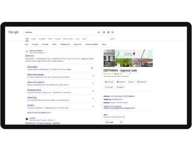Switch to the Images tab
Viewport: 192px width, 151px height.
point(33,39)
